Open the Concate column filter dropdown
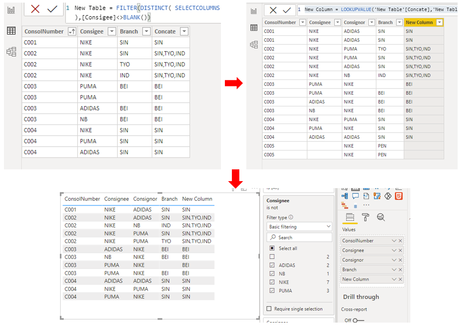462x330 pixels. (x=184, y=31)
